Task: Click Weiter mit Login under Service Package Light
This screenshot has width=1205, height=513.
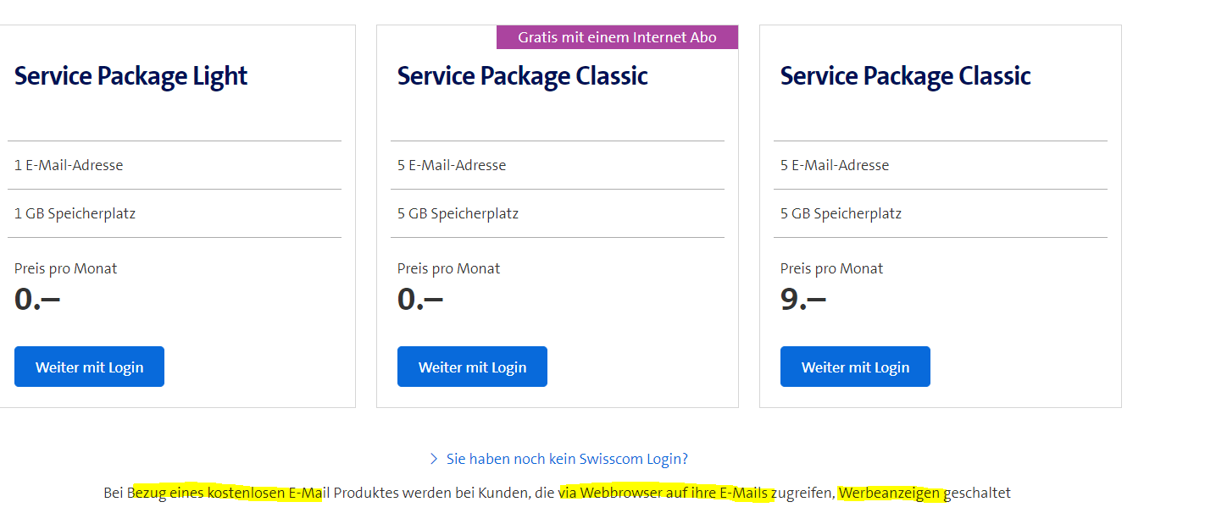Action: tap(89, 367)
